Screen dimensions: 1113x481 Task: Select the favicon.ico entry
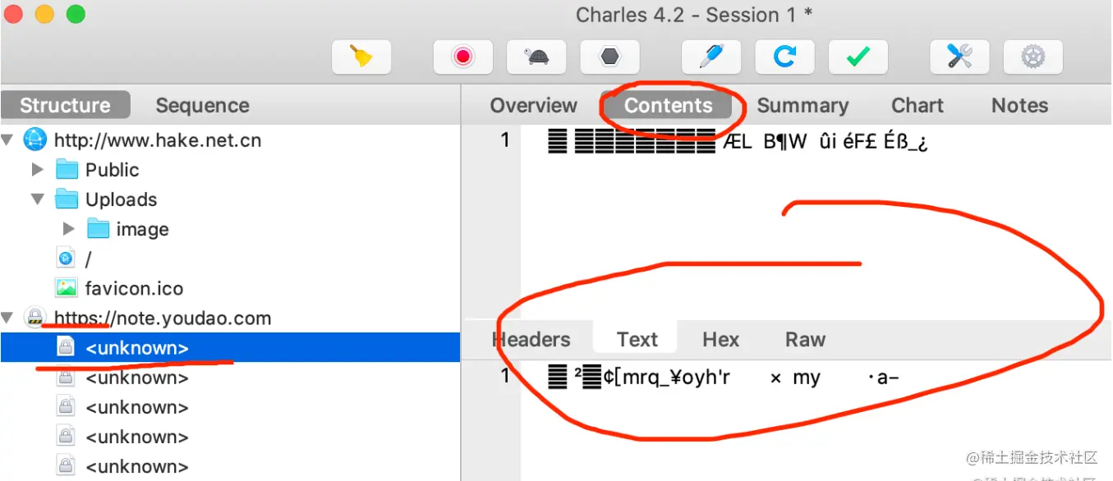coord(133,288)
